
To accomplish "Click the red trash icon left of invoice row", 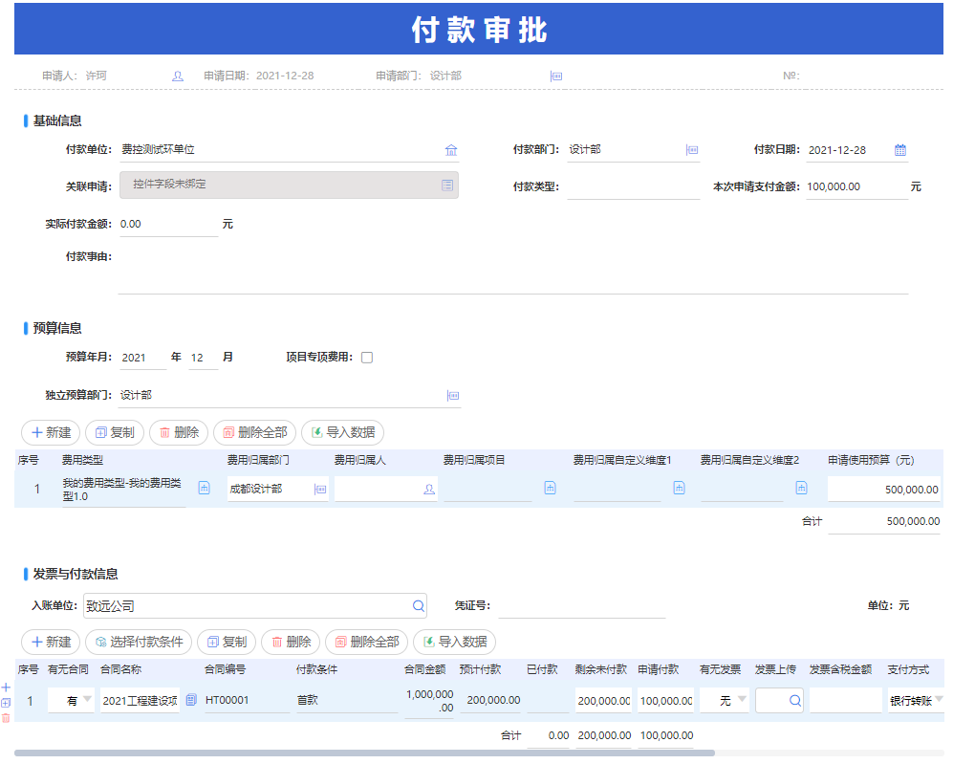I will tap(6, 718).
